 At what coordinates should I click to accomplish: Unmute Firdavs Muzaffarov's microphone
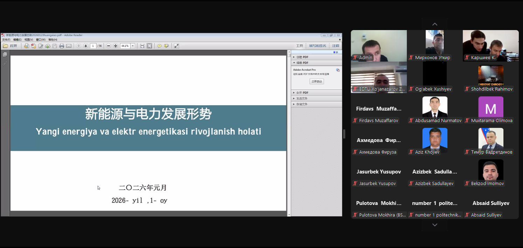(356, 120)
